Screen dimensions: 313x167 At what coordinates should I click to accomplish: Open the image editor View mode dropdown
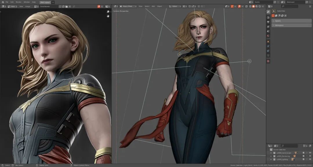12,6
